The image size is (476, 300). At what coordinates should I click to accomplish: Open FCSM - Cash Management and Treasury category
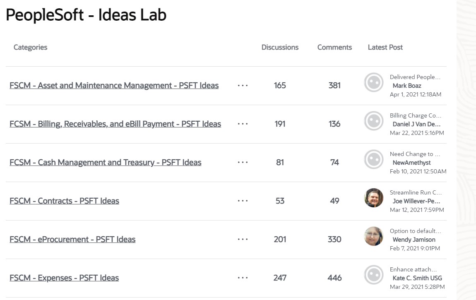(106, 163)
